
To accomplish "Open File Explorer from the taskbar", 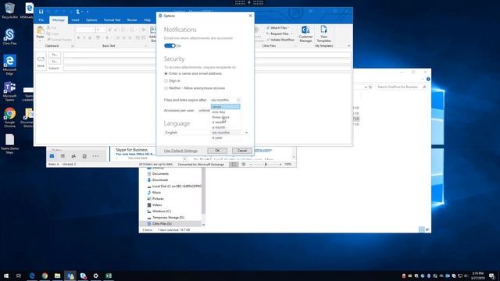I will tap(57, 276).
